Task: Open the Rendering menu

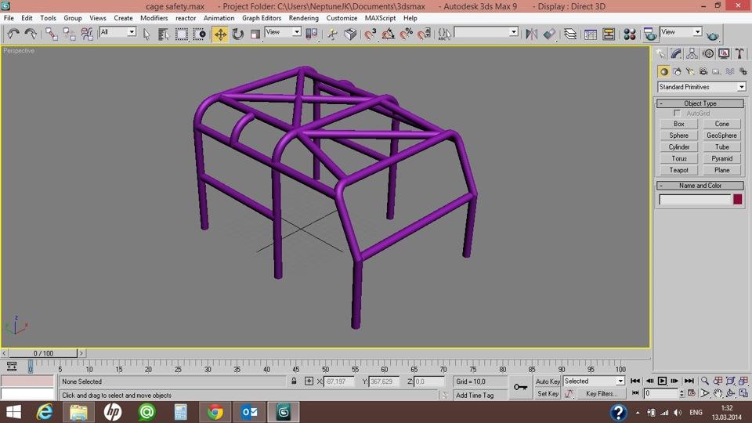Action: click(x=303, y=17)
